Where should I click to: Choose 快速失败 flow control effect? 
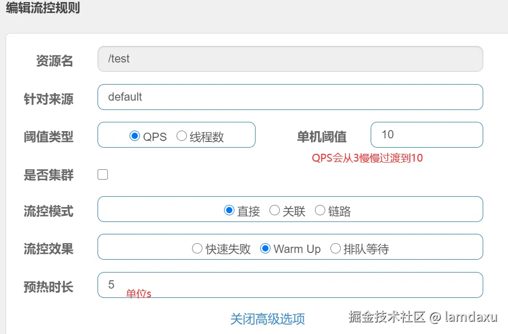[197, 249]
